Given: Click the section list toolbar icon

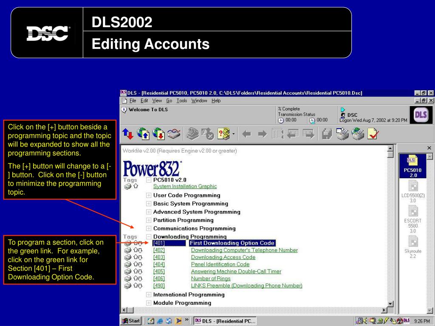Looking at the screenshot, I should click(x=277, y=134).
